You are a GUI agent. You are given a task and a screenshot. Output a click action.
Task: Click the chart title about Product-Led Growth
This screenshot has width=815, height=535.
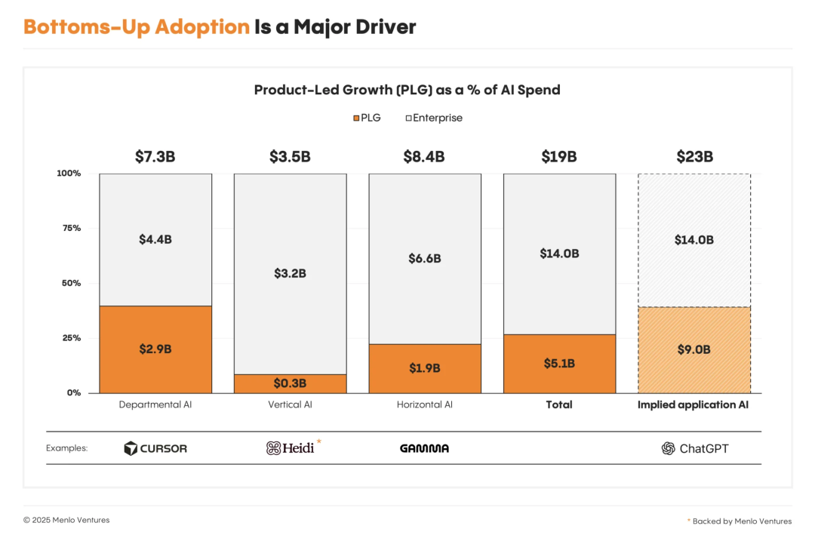[407, 90]
